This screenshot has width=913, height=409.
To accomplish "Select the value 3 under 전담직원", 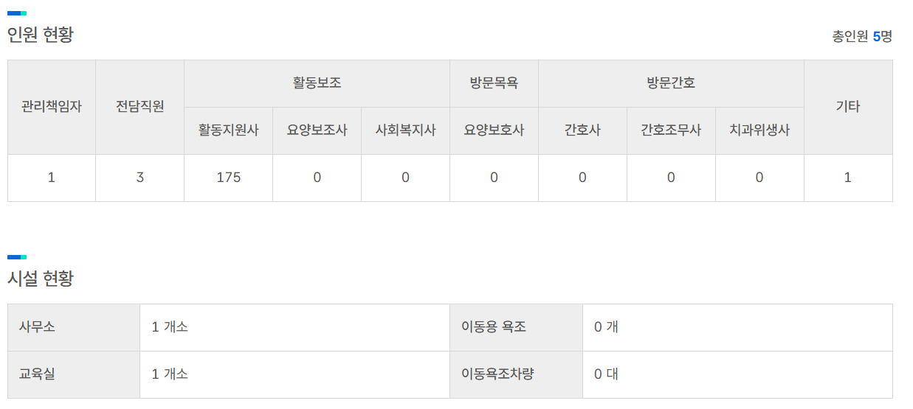I will coord(140,178).
